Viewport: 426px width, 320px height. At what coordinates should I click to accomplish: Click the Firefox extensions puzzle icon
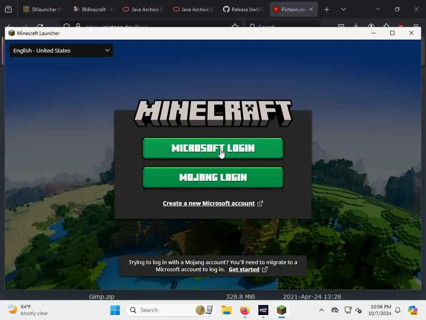(x=386, y=26)
